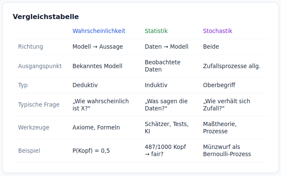281x176 pixels.
Task: Click the Induktiv cell
Action: tap(156, 85)
